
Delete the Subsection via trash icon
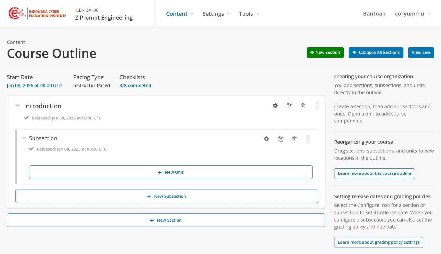coord(294,139)
